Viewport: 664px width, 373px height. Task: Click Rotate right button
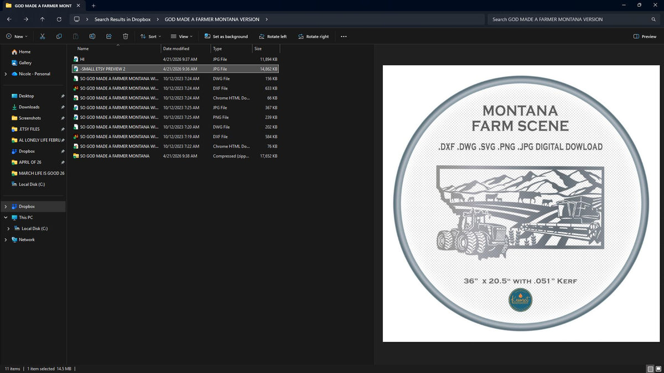coord(313,36)
